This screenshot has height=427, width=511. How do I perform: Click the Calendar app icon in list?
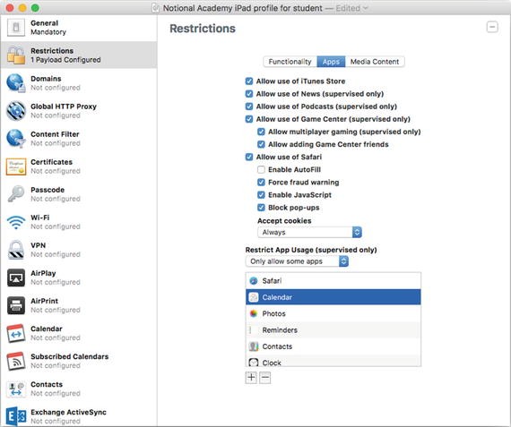point(254,297)
